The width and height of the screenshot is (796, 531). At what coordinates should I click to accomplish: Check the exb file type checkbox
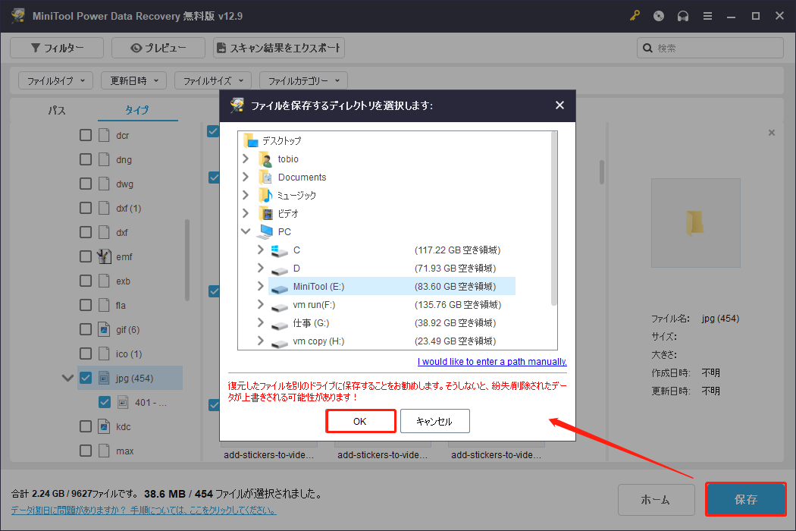tap(86, 281)
